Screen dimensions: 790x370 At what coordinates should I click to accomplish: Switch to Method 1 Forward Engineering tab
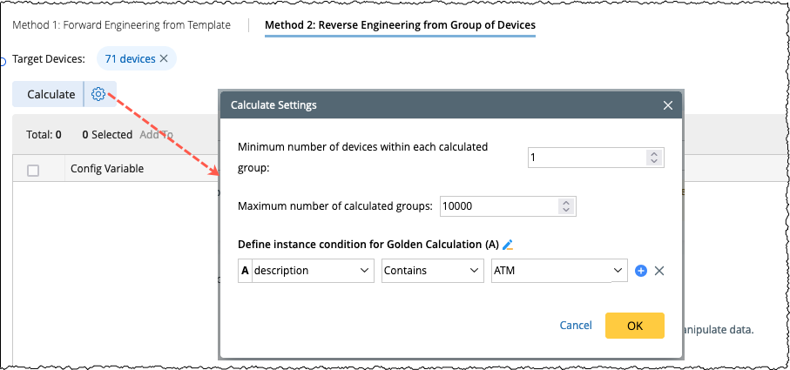pos(122,25)
